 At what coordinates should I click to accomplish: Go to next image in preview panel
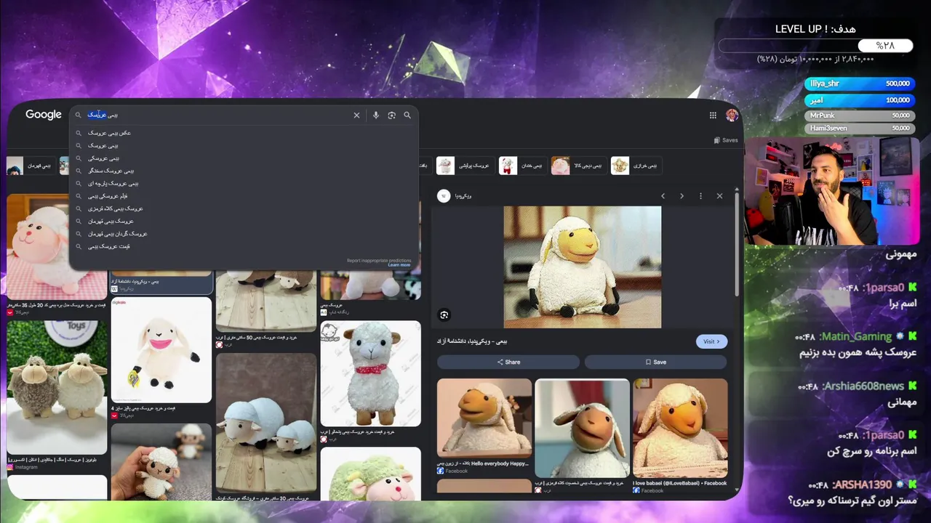(682, 196)
